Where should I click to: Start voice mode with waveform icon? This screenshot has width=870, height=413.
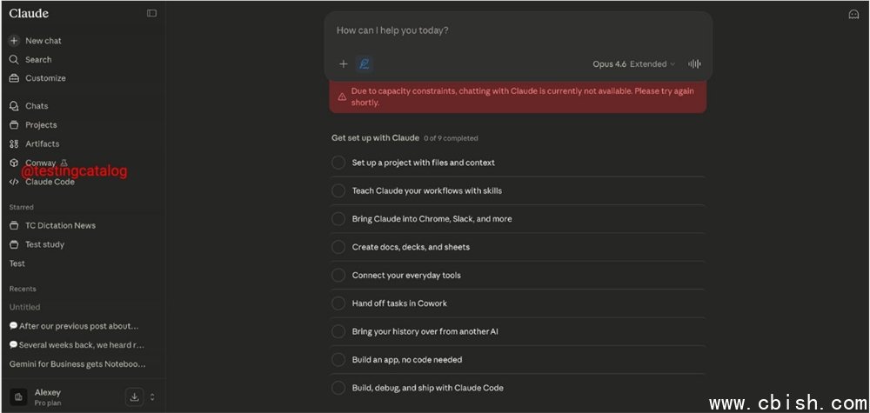694,63
